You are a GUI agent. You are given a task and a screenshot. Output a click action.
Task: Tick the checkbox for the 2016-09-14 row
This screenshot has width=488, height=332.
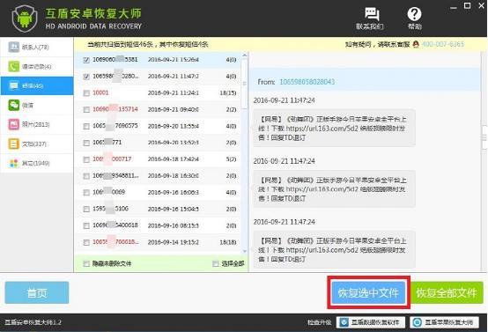pos(86,242)
